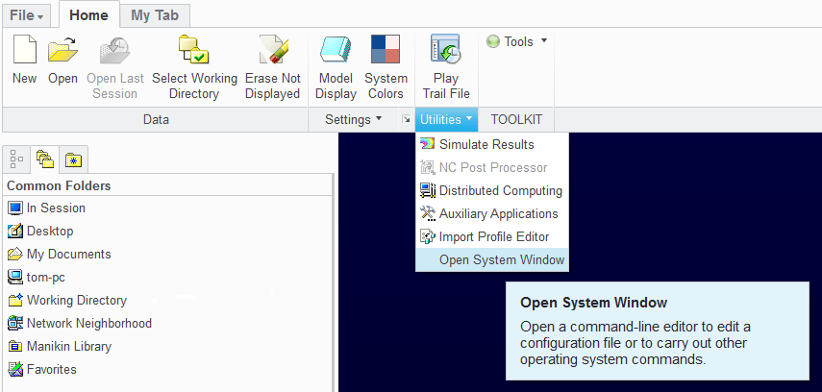Click the New file icon
This screenshot has height=392, width=822.
coord(25,49)
